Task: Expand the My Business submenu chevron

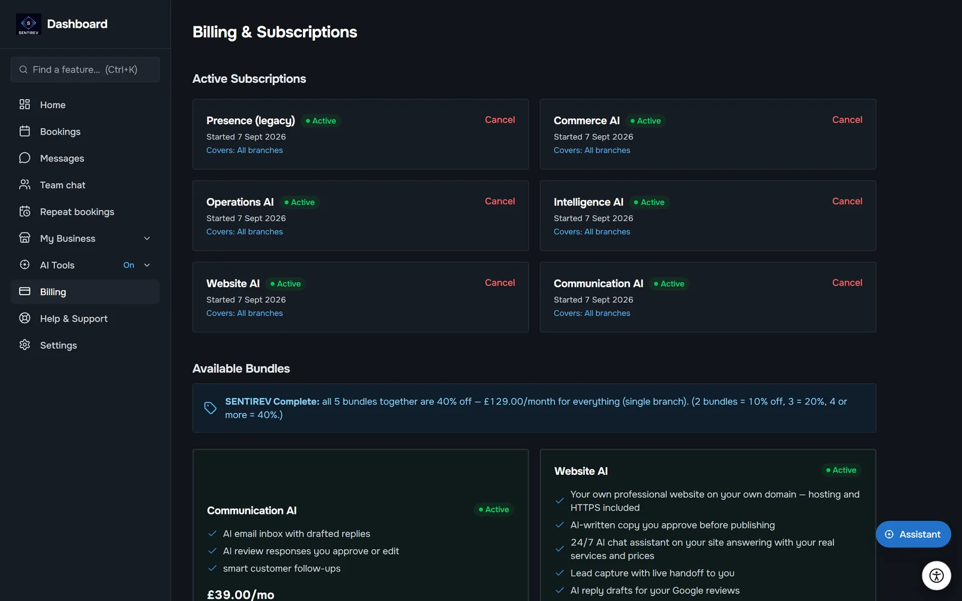Action: (x=147, y=239)
